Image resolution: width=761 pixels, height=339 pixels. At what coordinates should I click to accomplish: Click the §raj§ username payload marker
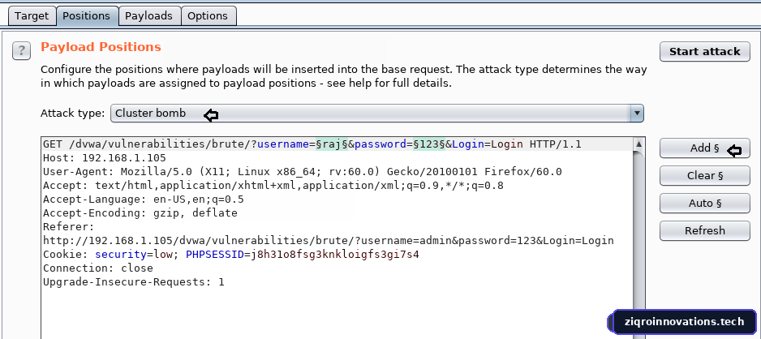point(332,144)
